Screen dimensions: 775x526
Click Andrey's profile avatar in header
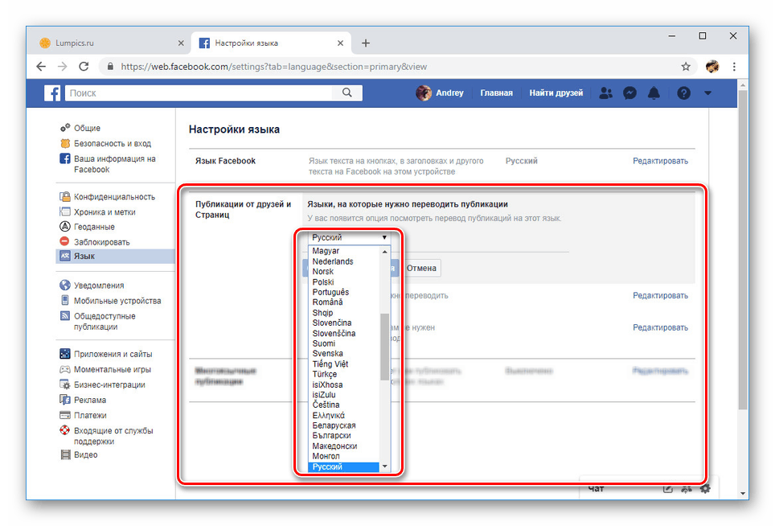coord(423,93)
